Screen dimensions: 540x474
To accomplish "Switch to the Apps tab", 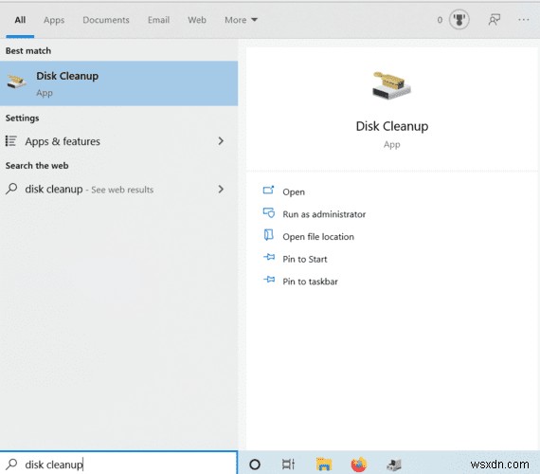I will tap(54, 20).
